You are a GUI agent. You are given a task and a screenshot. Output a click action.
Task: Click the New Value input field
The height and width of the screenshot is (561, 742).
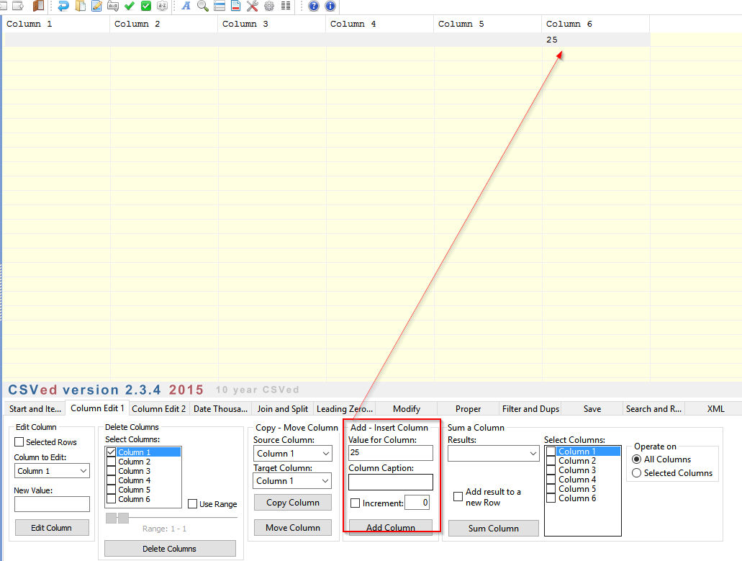52,504
